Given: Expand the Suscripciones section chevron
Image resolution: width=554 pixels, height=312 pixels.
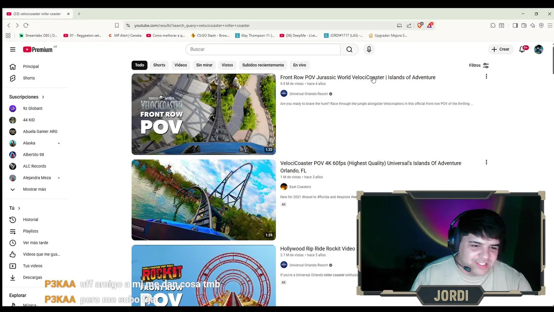Looking at the screenshot, I should [43, 97].
